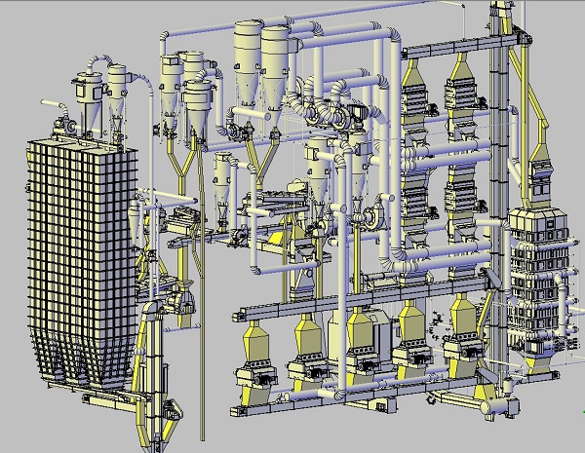
Task: Click the fan motor above the gridded silo
Action: [68, 124]
